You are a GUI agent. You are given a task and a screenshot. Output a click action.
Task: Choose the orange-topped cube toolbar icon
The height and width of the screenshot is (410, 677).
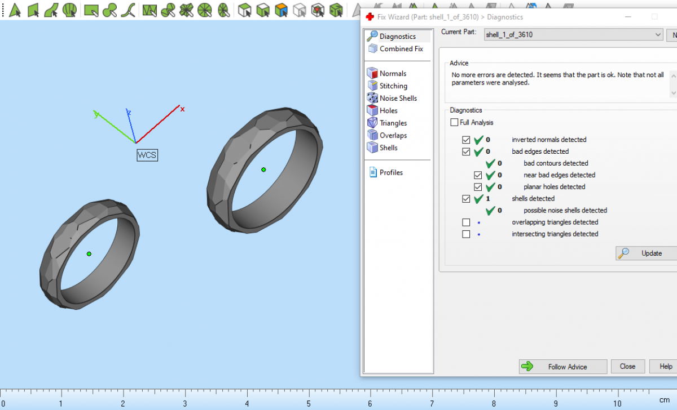click(x=281, y=10)
